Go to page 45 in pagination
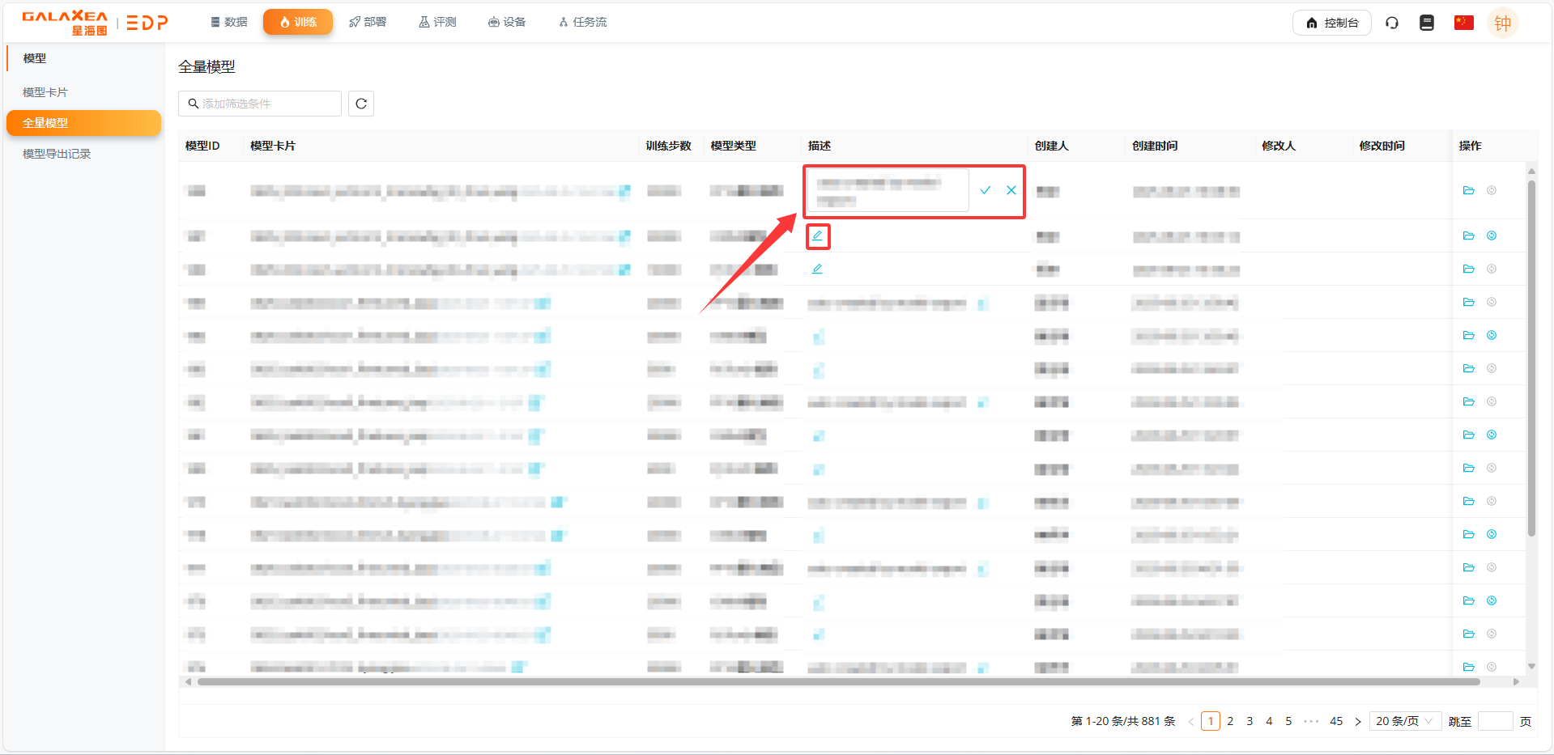This screenshot has height=755, width=1554. 1336,721
